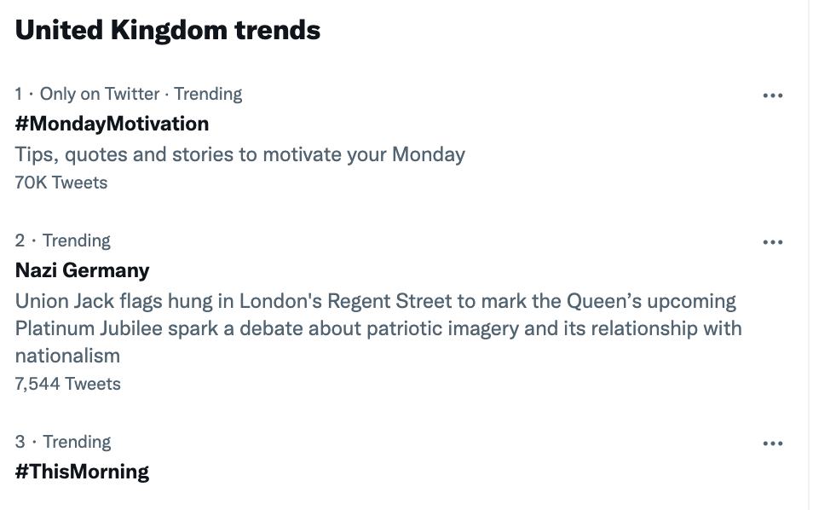Click the United Kingdom trends heading
Image resolution: width=813 pixels, height=510 pixels.
click(x=168, y=30)
